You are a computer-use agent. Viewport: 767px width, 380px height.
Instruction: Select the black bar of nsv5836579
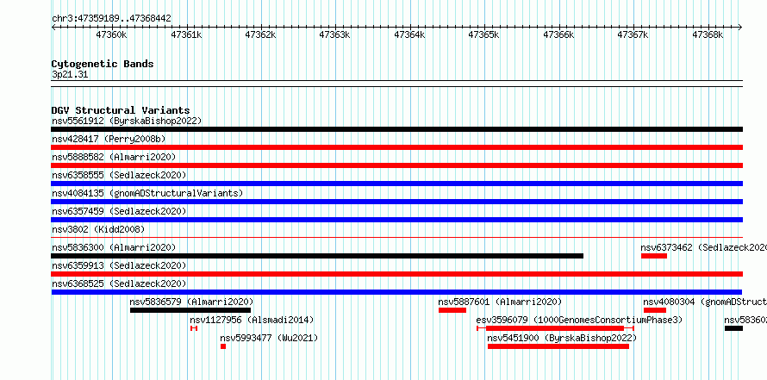coord(190,310)
